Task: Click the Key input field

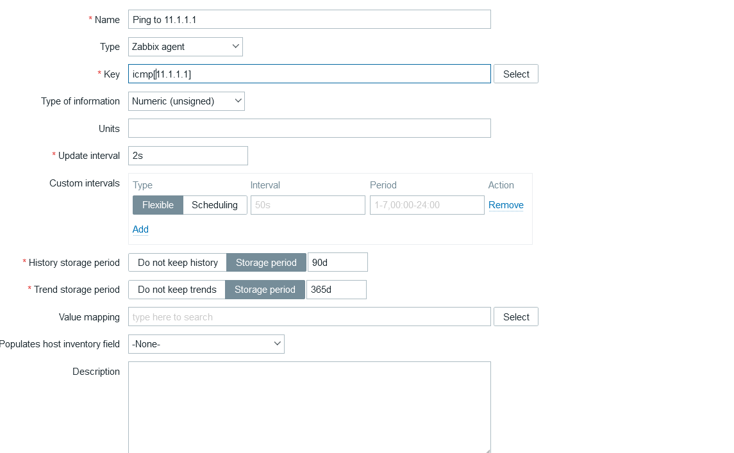Action: (x=309, y=74)
